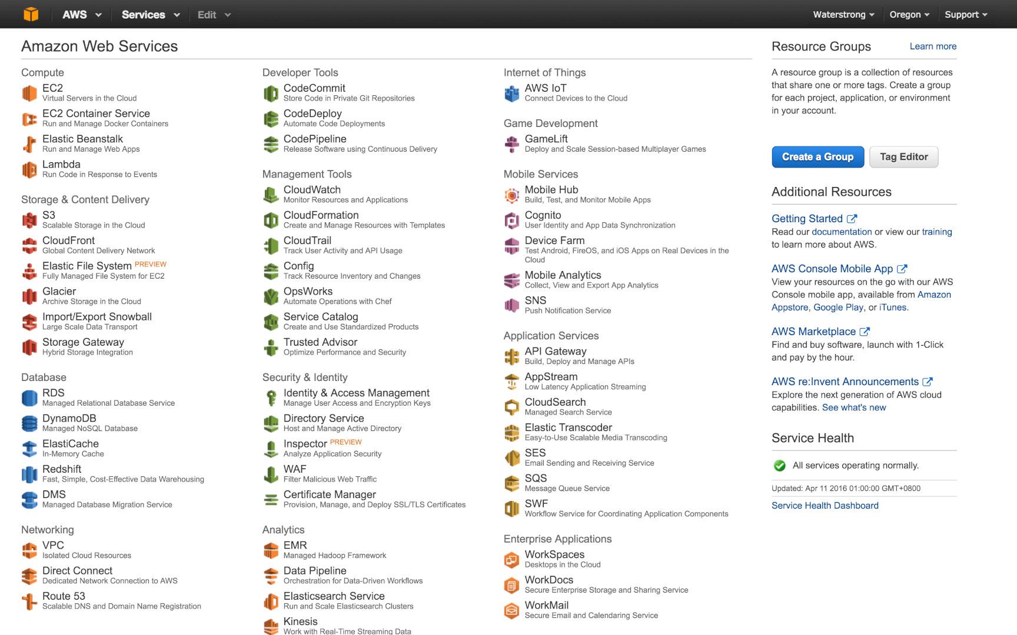This screenshot has width=1017, height=635.
Task: Open the WorkMail icon
Action: 512,610
